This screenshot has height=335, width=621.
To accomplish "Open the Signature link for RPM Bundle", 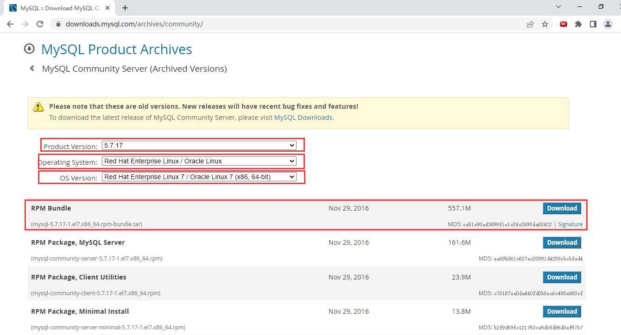I will (570, 224).
